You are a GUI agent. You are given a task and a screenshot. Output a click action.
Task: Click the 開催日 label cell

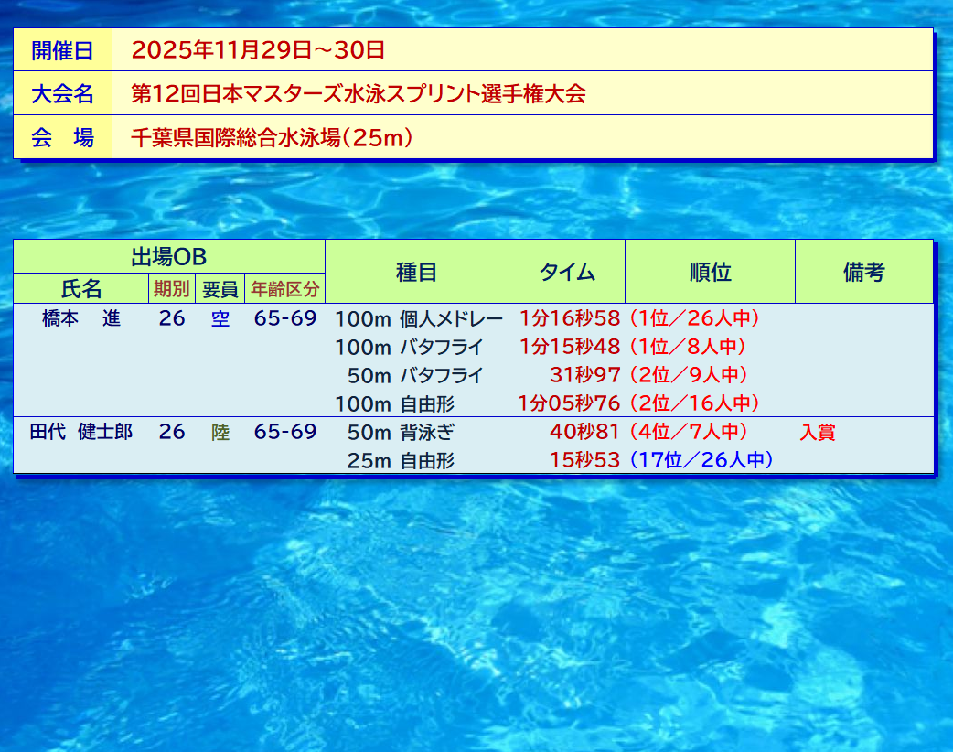click(62, 50)
